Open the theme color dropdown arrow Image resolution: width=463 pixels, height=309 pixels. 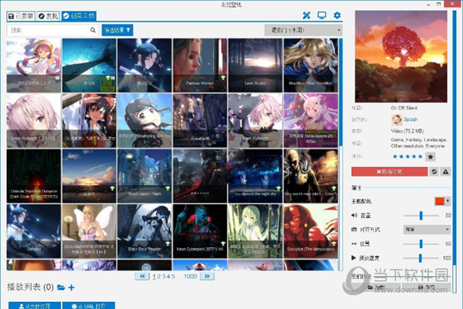[x=448, y=201]
